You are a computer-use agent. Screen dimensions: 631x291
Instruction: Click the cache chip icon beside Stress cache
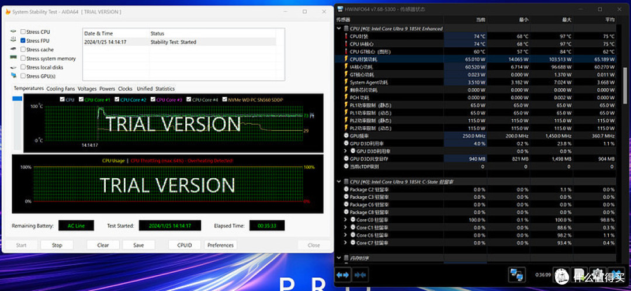[x=13, y=50]
